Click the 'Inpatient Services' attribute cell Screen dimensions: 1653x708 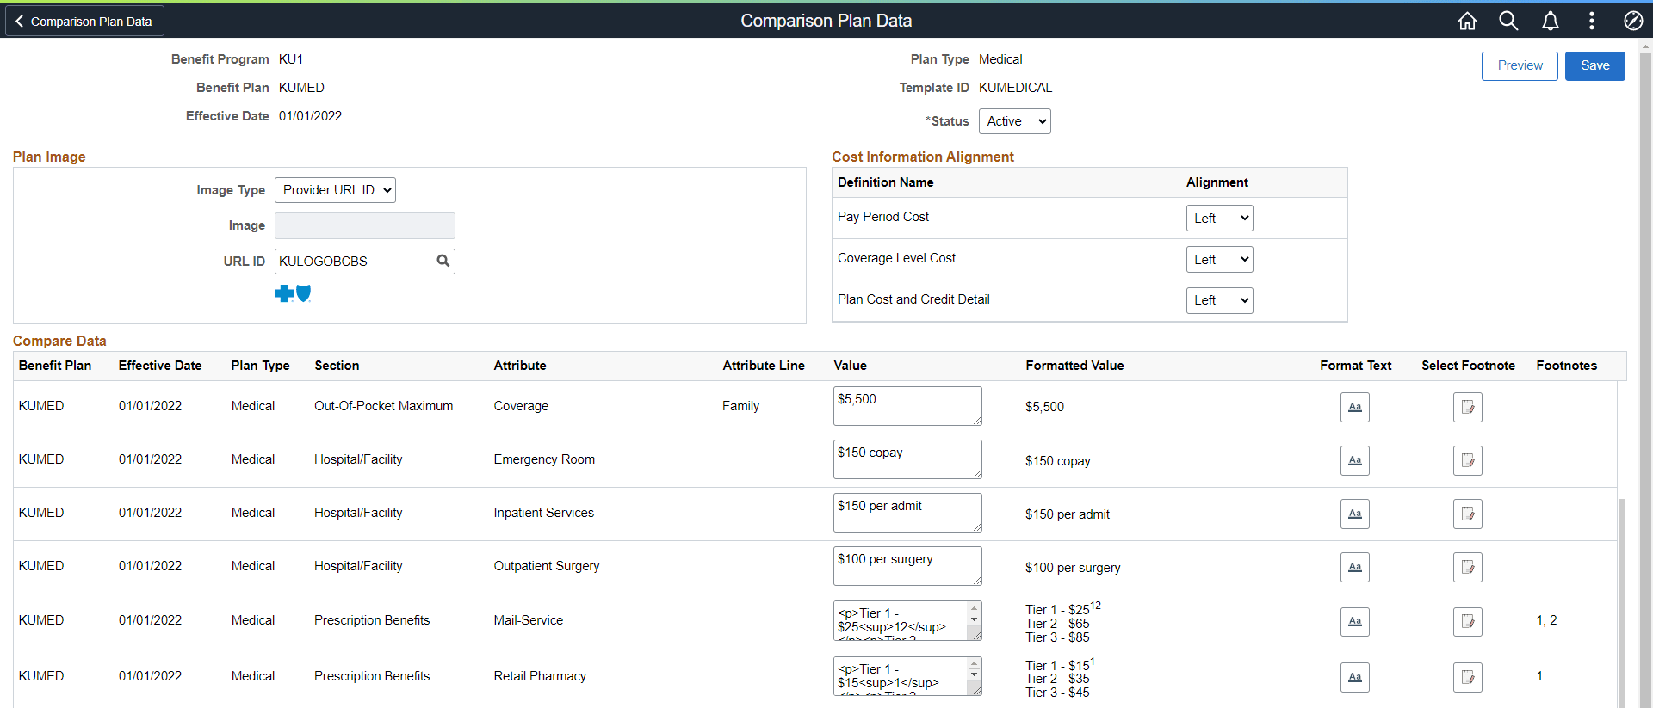click(543, 513)
